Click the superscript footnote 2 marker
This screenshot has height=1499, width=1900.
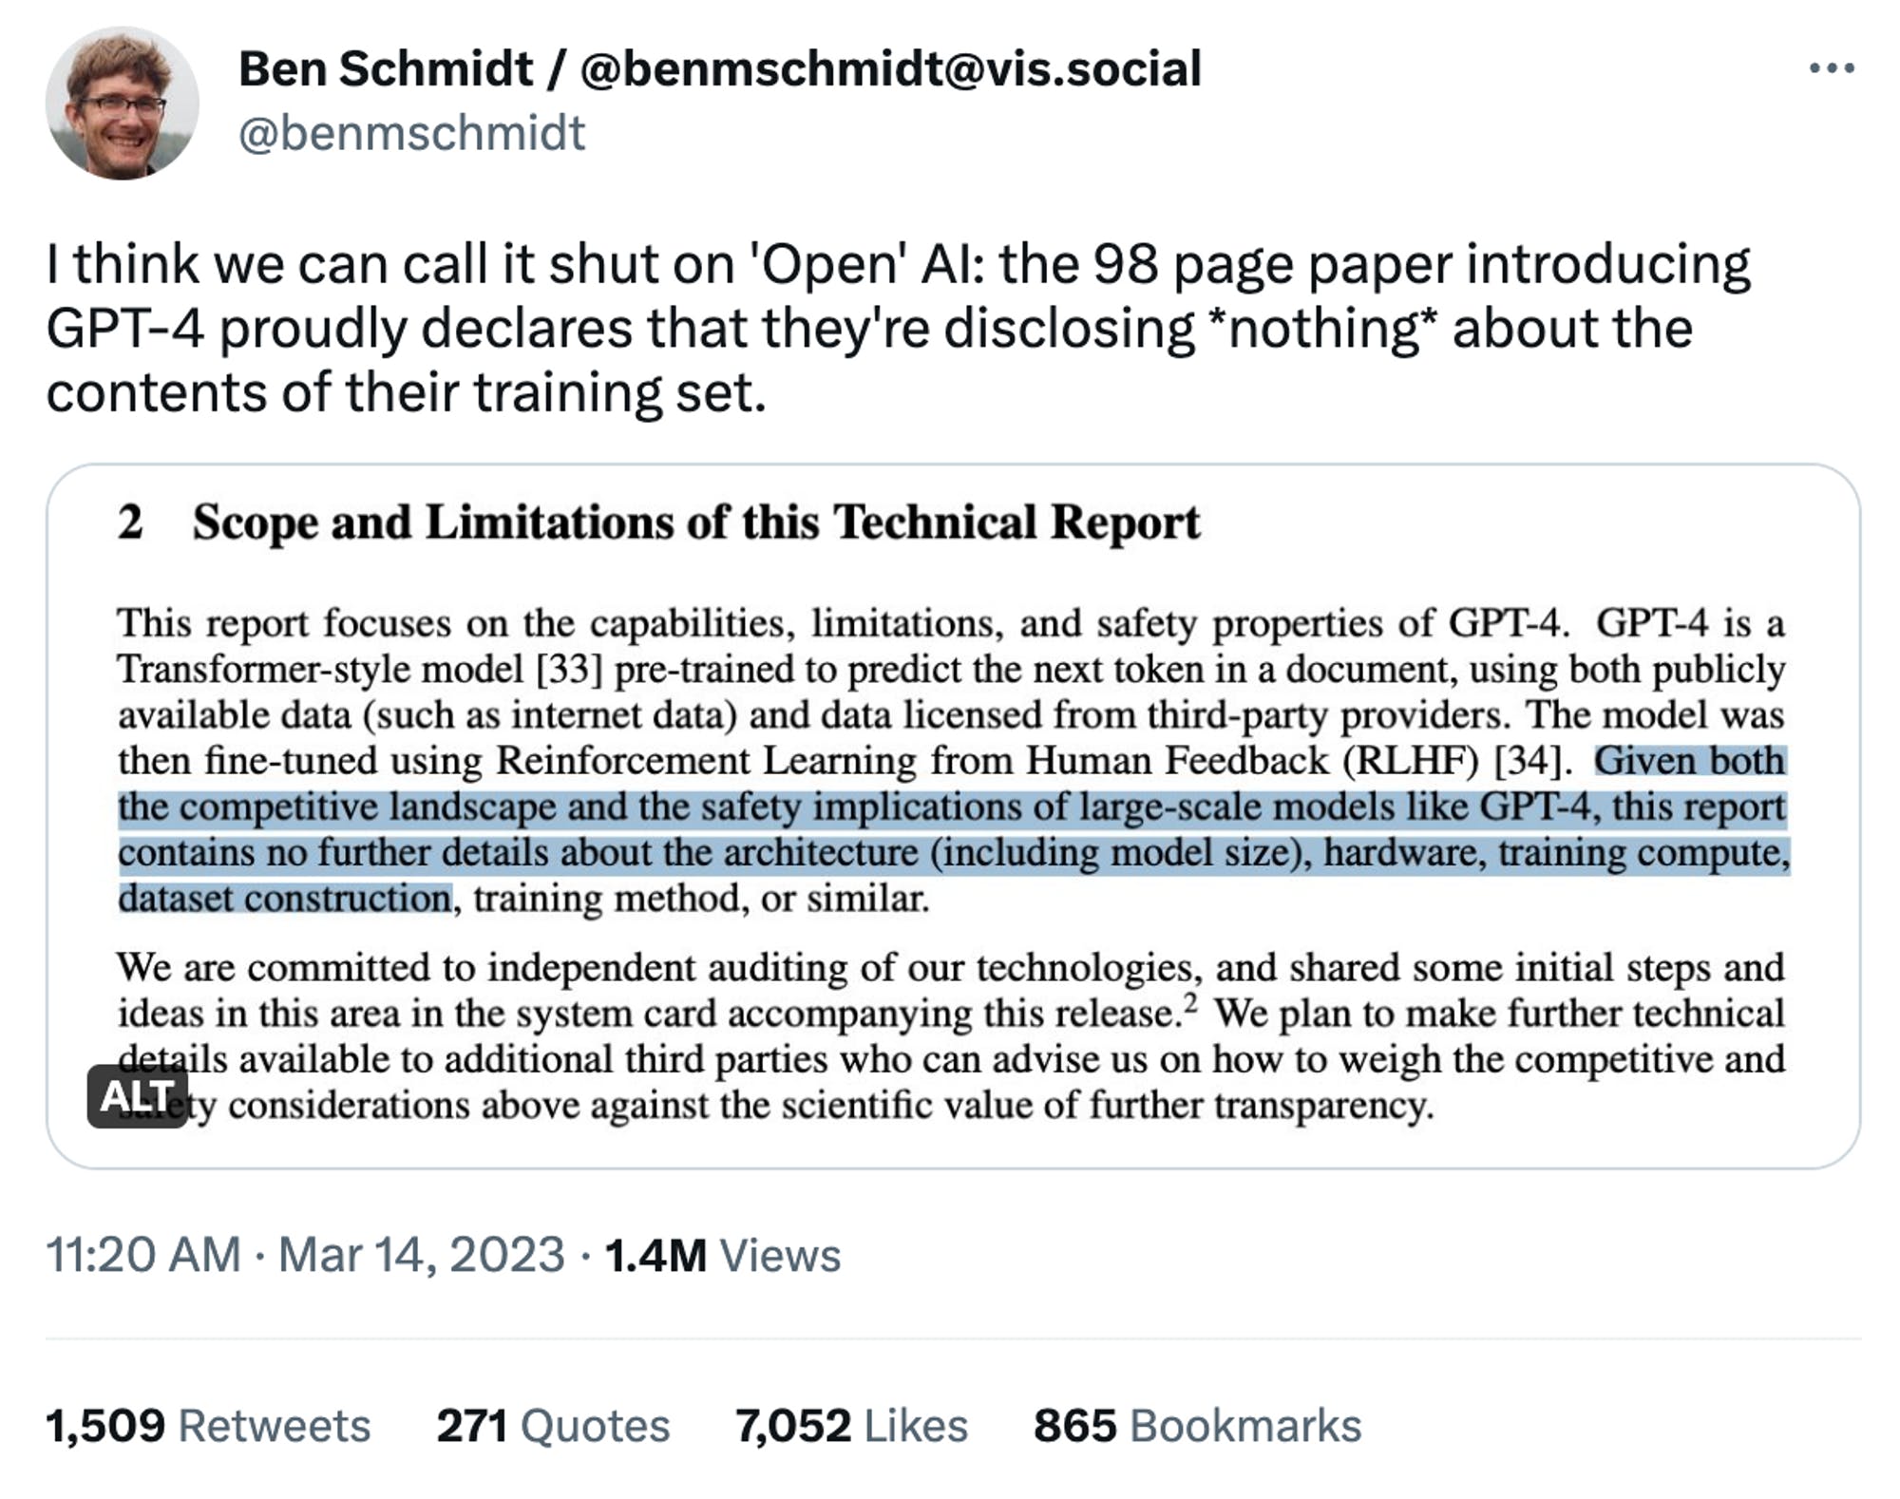click(x=1191, y=1003)
